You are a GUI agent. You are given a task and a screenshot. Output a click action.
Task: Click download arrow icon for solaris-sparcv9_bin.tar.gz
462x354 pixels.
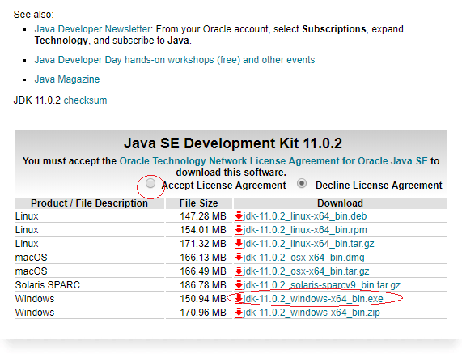[x=239, y=285]
